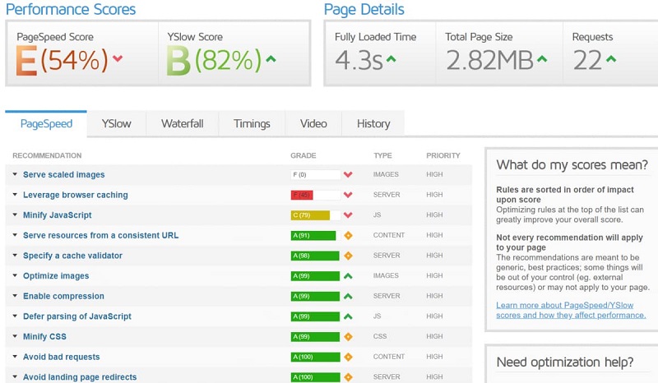Expand the Minify CSS disclosure triangle
658x383 pixels.
tap(15, 336)
